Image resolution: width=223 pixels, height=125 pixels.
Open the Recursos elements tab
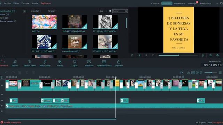point(89,63)
